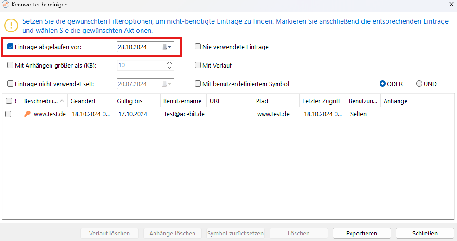Click the Geändert cell of the www.test.de row
This screenshot has height=241, width=457.
91,114
